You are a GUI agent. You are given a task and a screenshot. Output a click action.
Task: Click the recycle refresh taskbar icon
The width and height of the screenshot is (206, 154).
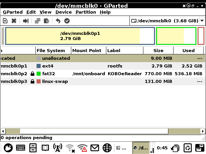[x=188, y=148]
